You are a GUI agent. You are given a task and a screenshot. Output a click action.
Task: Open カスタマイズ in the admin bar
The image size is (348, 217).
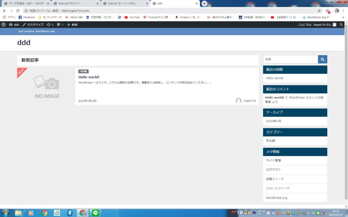click(x=33, y=25)
